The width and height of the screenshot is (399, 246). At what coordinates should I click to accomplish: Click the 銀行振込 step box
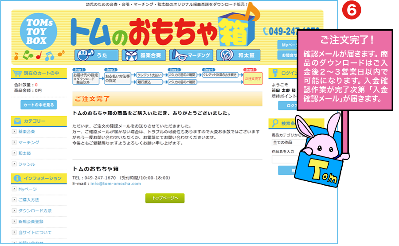149,82
